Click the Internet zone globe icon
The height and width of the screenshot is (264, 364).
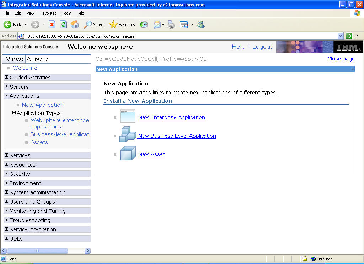(314, 259)
